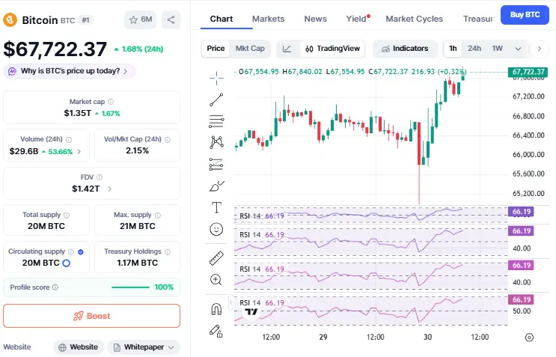Open Why is BTC's price up today

pos(69,71)
